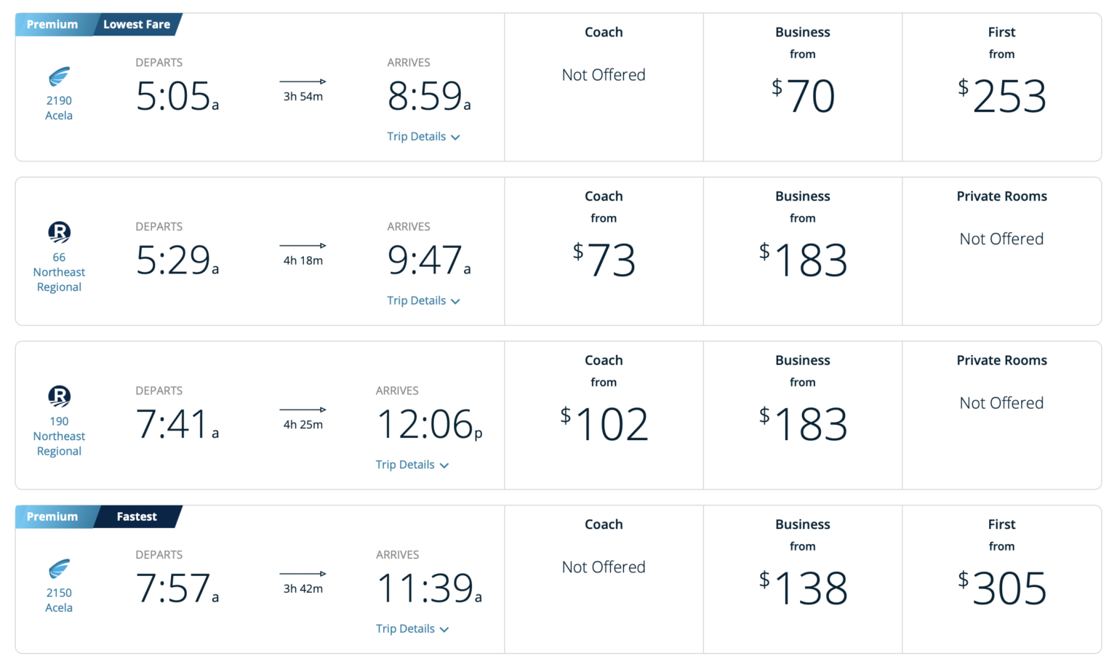Select the $102 Coach fare

tap(604, 424)
